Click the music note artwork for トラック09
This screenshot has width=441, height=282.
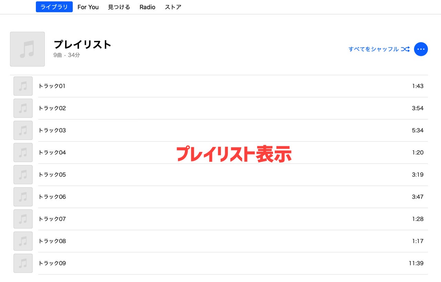pyautogui.click(x=23, y=263)
